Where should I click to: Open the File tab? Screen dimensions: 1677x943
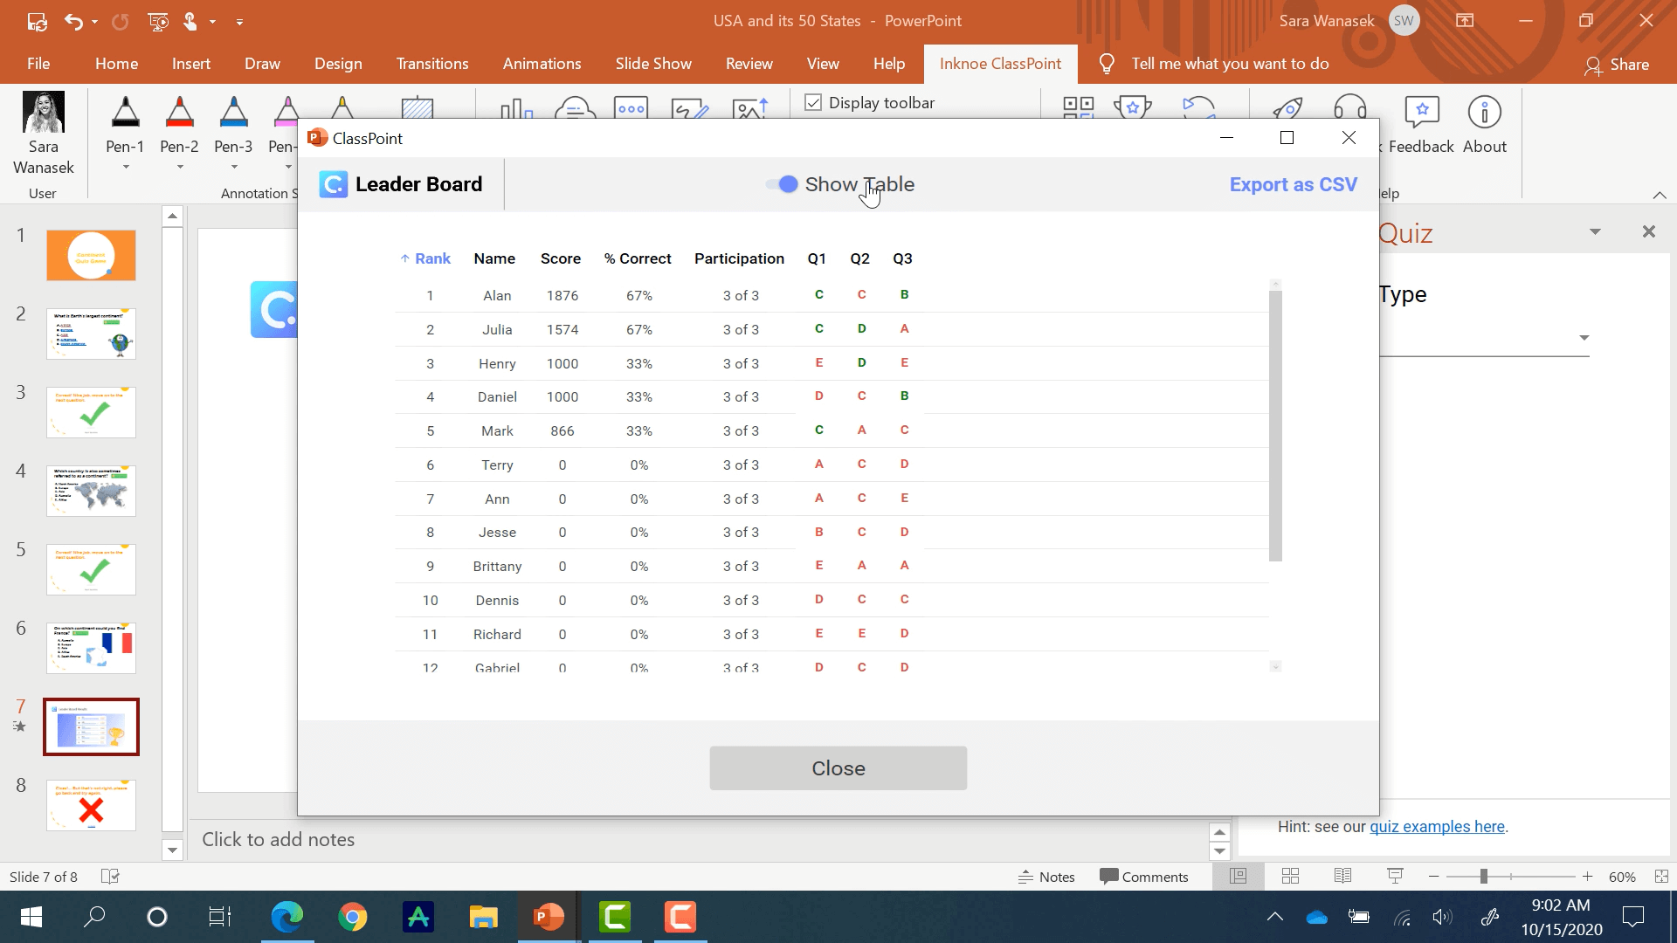point(38,64)
